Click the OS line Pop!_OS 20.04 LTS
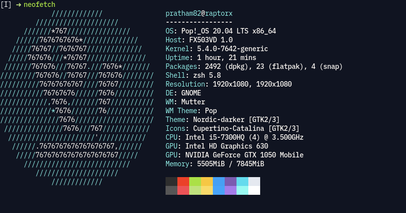The height and width of the screenshot is (213, 406). (221, 31)
